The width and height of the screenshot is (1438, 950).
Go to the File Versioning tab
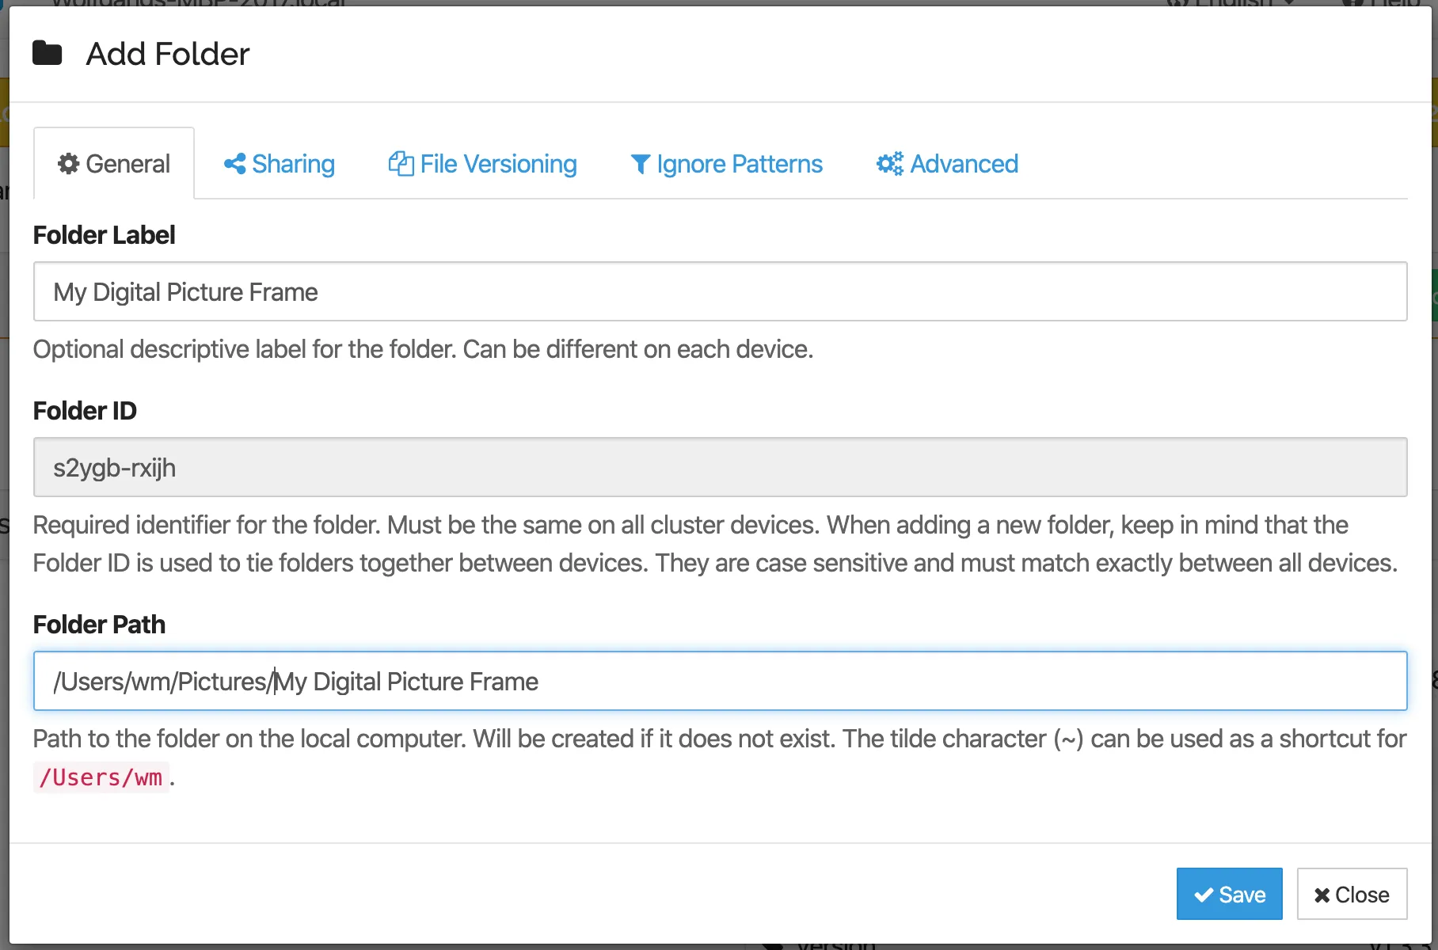pos(482,164)
